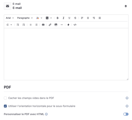Screen dimensions: 132x120
Task: Enable Personnaliser le PDF avec HTML switch
Action: click(126, 114)
